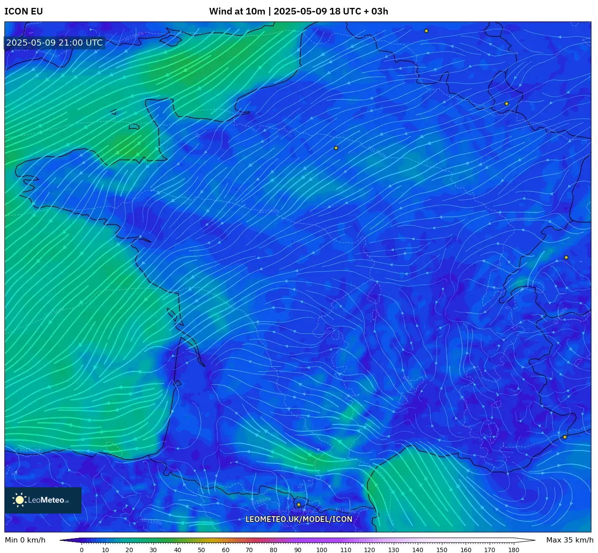Click the Wind at 10m chart title
This screenshot has height=553, width=598.
pos(299,11)
